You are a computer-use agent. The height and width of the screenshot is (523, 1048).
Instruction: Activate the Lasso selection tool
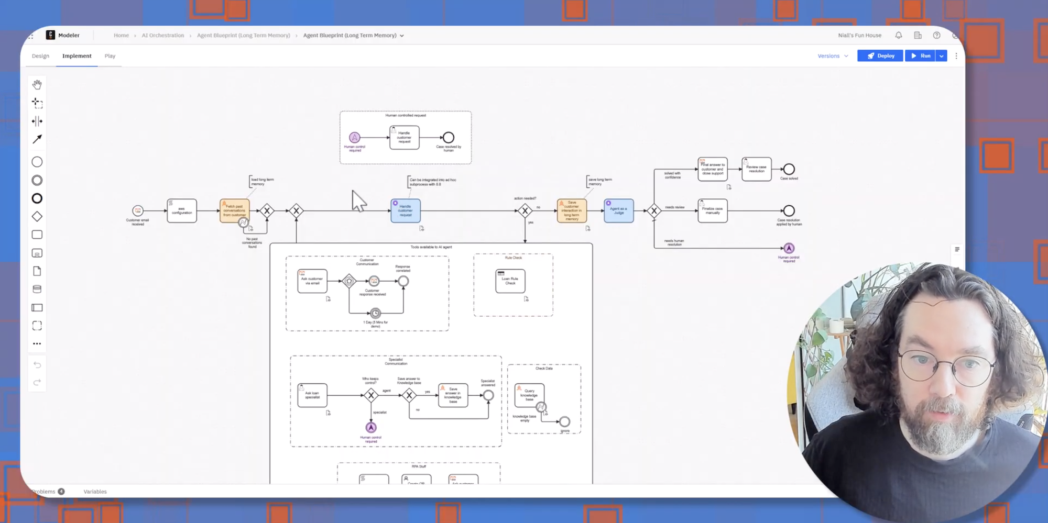[37, 103]
